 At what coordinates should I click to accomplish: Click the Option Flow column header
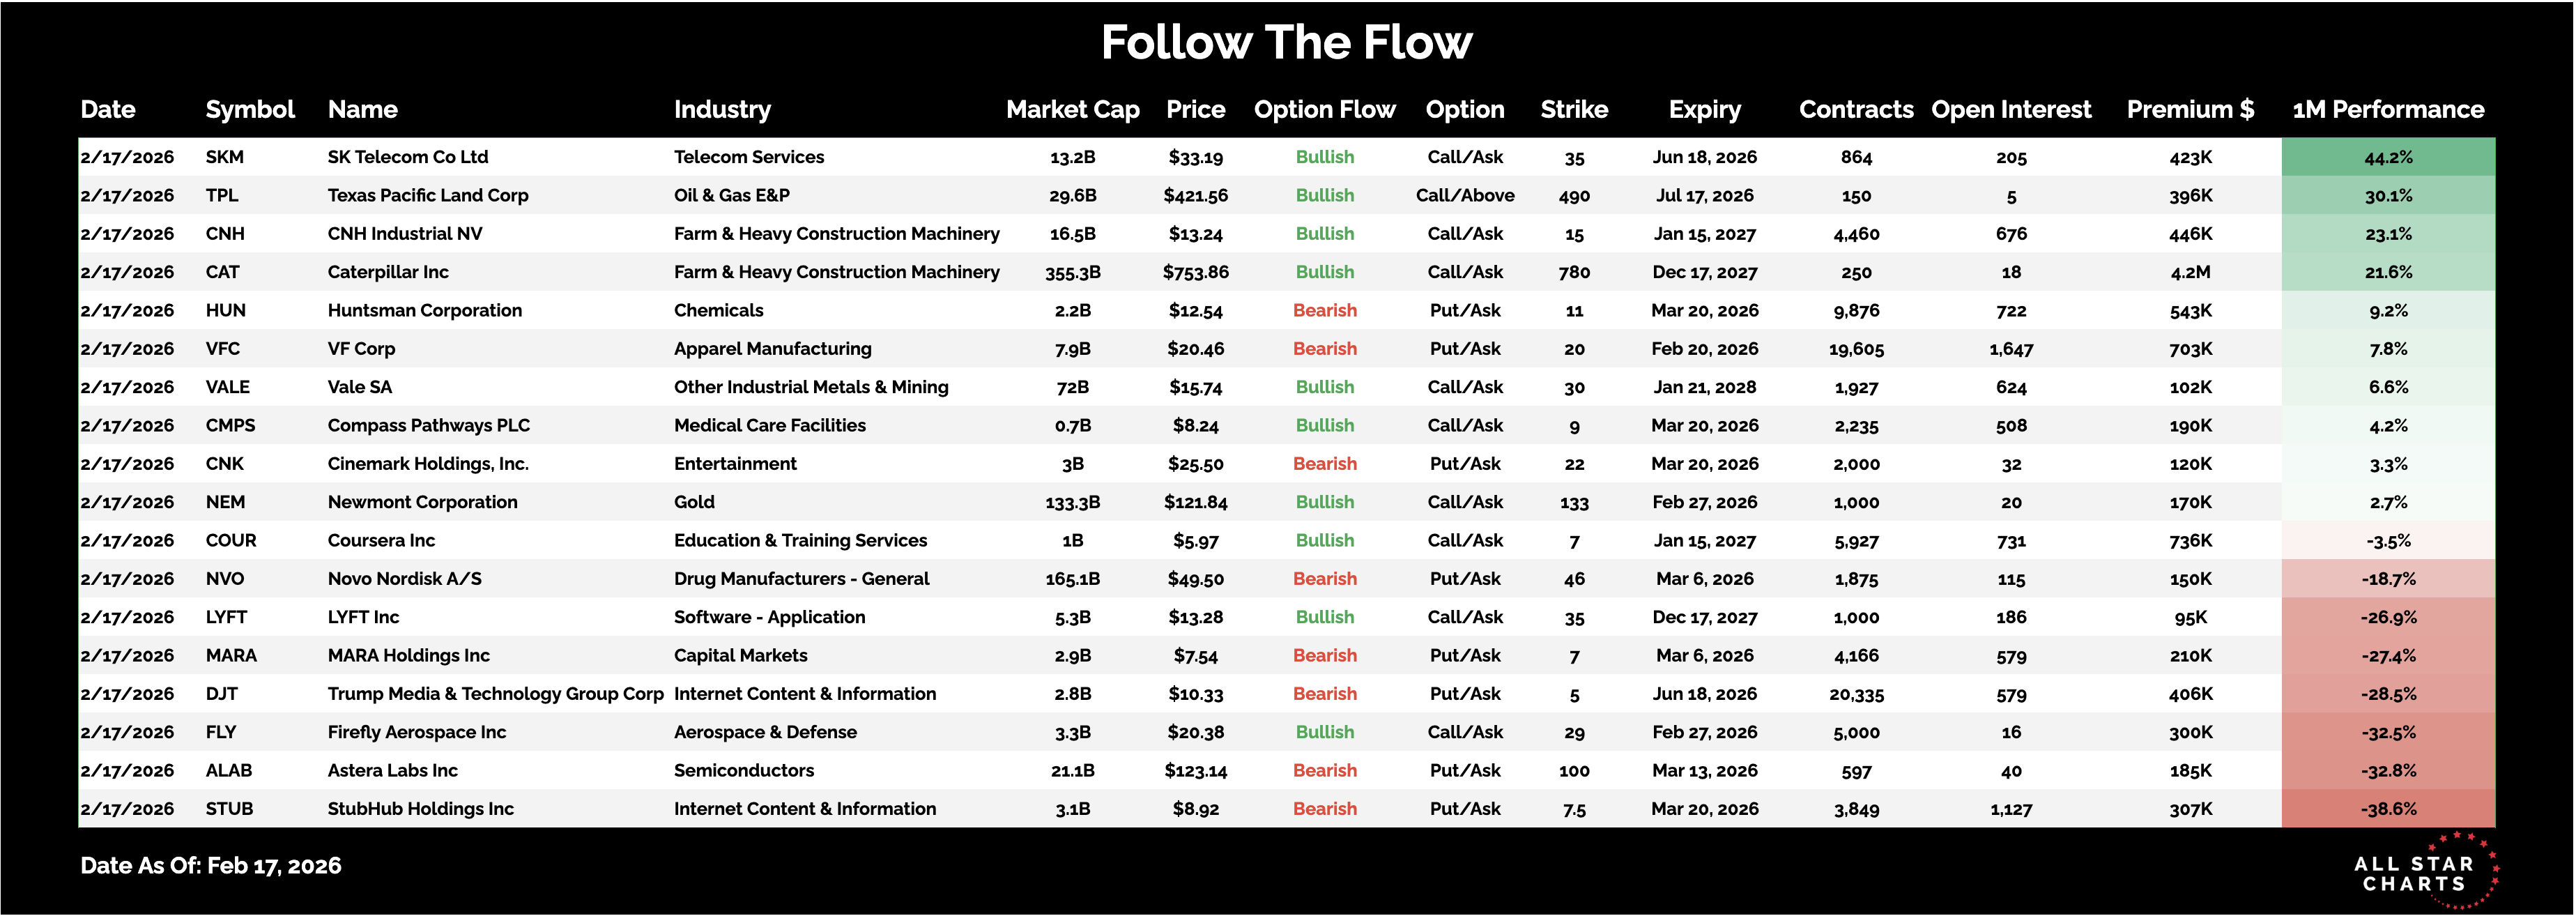pos(1324,109)
